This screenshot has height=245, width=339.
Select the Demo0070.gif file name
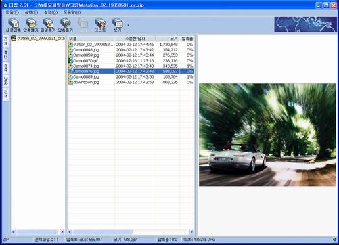point(85,61)
